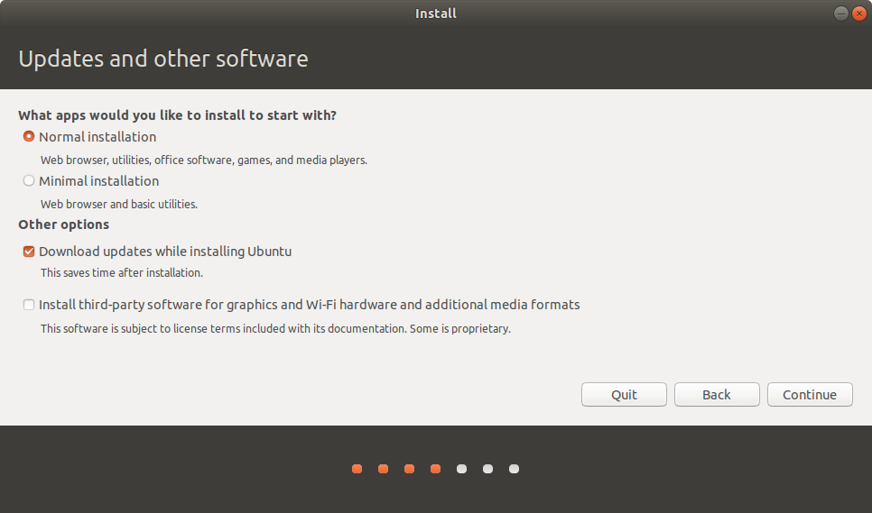Viewport: 872px width, 513px height.
Task: Click the 'Web browser and basic utilities.' description
Action: [119, 205]
